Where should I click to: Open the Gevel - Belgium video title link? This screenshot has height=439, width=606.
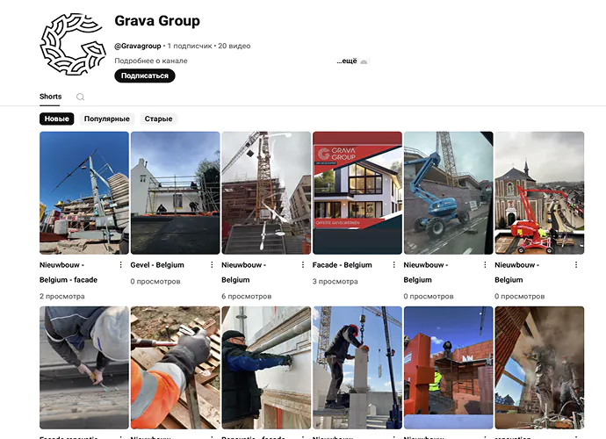(x=159, y=264)
